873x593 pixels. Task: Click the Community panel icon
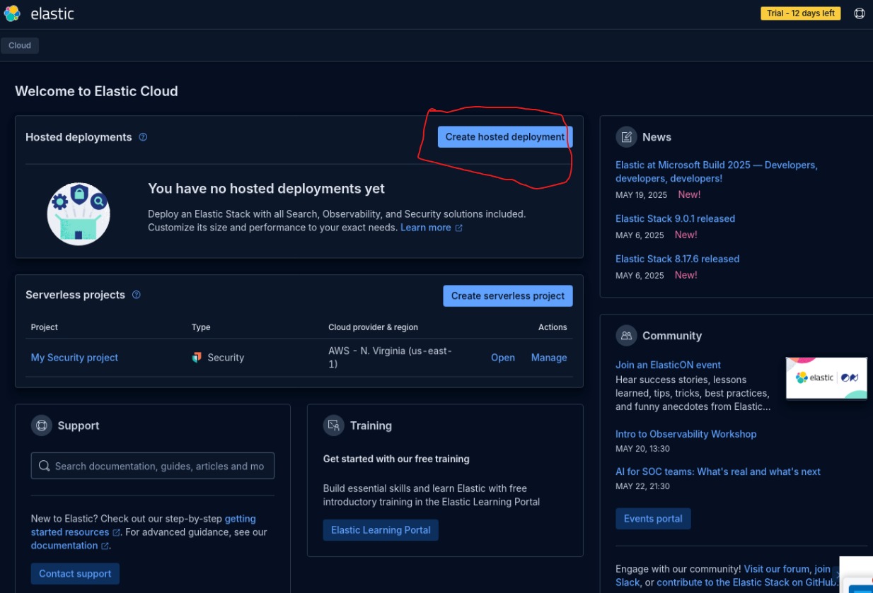coord(626,336)
